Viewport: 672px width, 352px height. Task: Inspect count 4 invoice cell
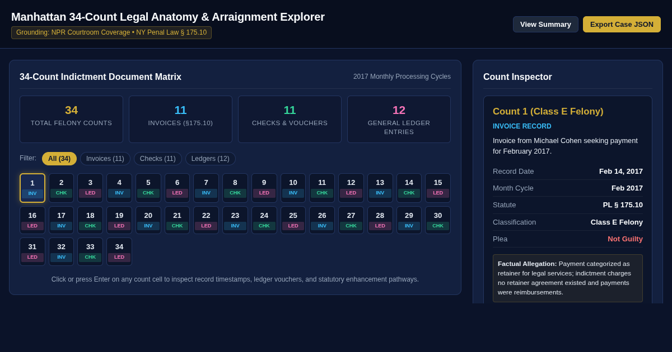119,188
